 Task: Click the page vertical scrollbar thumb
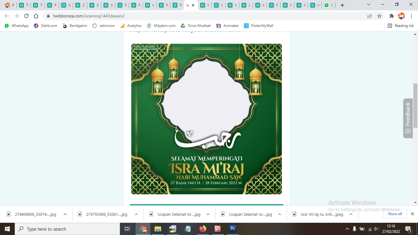[x=415, y=106]
